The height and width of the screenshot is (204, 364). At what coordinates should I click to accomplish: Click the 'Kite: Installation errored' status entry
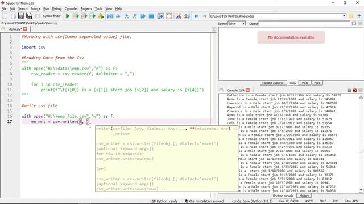[x=204, y=201]
